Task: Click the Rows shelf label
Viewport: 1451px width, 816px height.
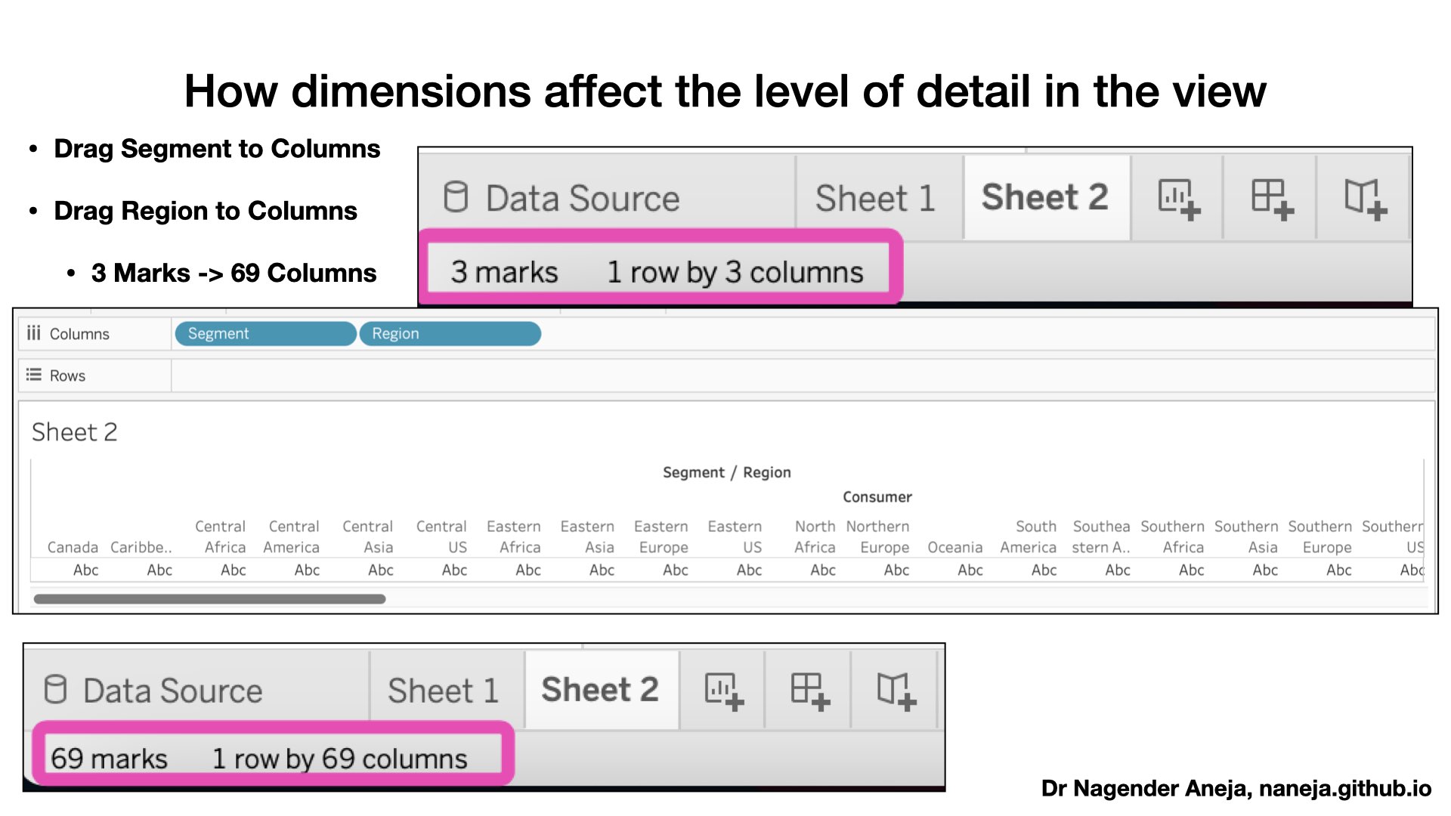Action: (67, 376)
